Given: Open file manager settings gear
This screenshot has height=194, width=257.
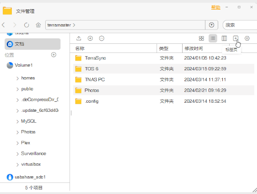Looking at the screenshot, I should pos(247,38).
